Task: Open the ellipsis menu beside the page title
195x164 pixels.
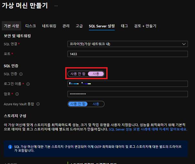Action: [56, 6]
